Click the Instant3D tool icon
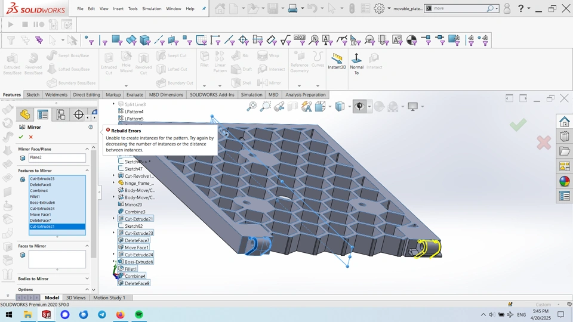 coord(337,60)
